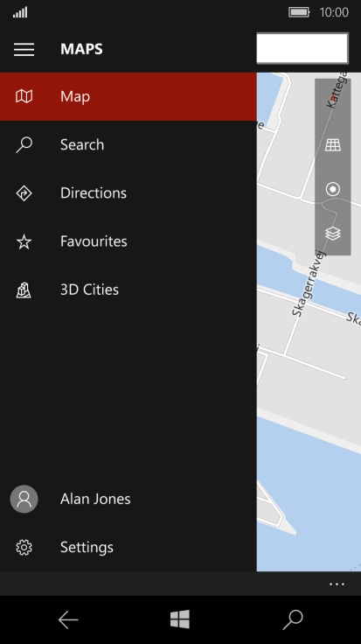361x644 pixels.
Task: Tap the Directions diamond icon
Action: point(24,193)
